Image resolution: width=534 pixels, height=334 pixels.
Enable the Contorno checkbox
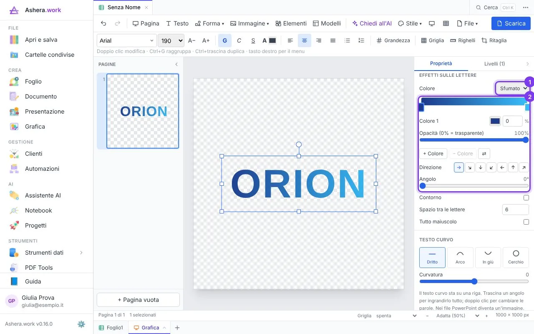[x=526, y=197]
